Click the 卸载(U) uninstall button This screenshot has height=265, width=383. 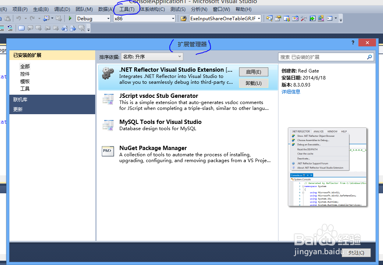pos(254,83)
